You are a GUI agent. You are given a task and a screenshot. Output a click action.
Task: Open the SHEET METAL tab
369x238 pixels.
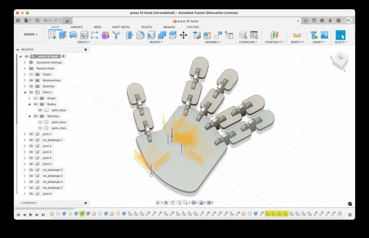pyautogui.click(x=121, y=27)
